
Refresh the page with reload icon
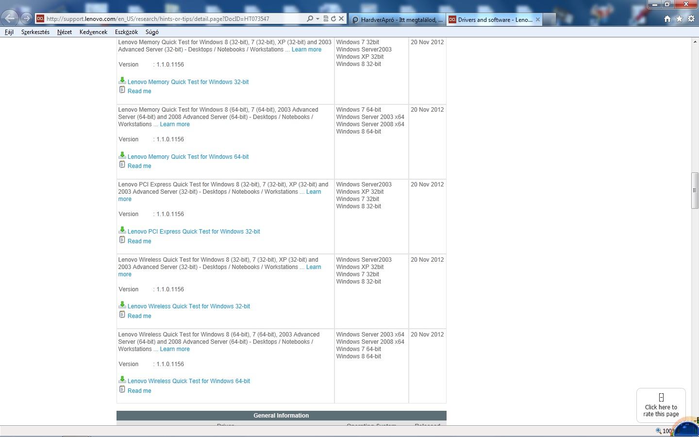pyautogui.click(x=333, y=18)
